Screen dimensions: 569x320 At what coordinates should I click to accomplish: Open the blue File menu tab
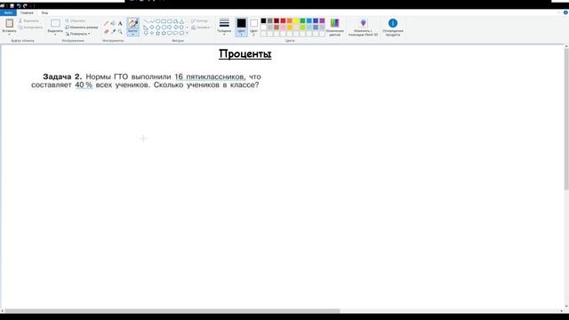8,12
